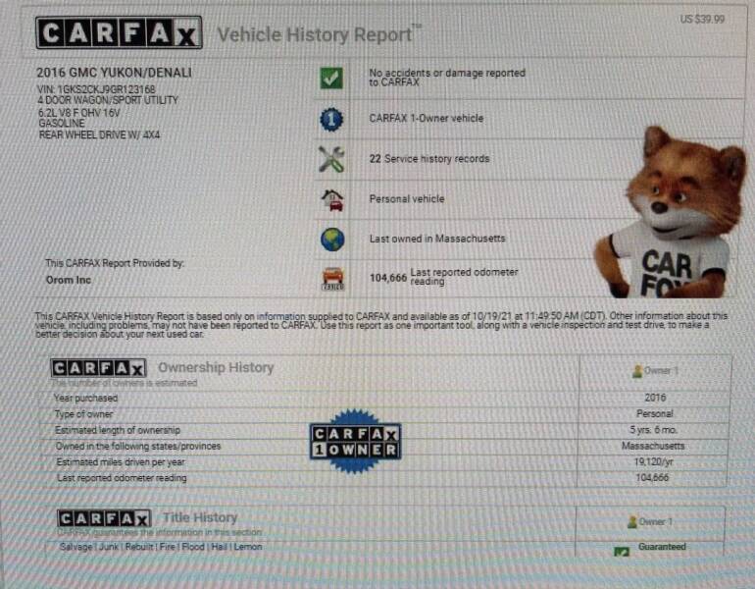Image resolution: width=755 pixels, height=589 pixels.
Task: Open the '22 Service history records' link
Action: coord(429,159)
